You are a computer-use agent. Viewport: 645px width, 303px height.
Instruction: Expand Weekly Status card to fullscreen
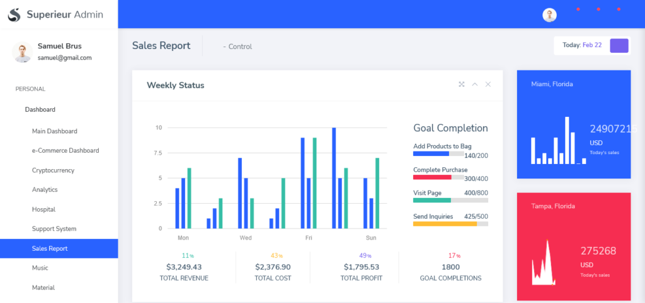[462, 84]
